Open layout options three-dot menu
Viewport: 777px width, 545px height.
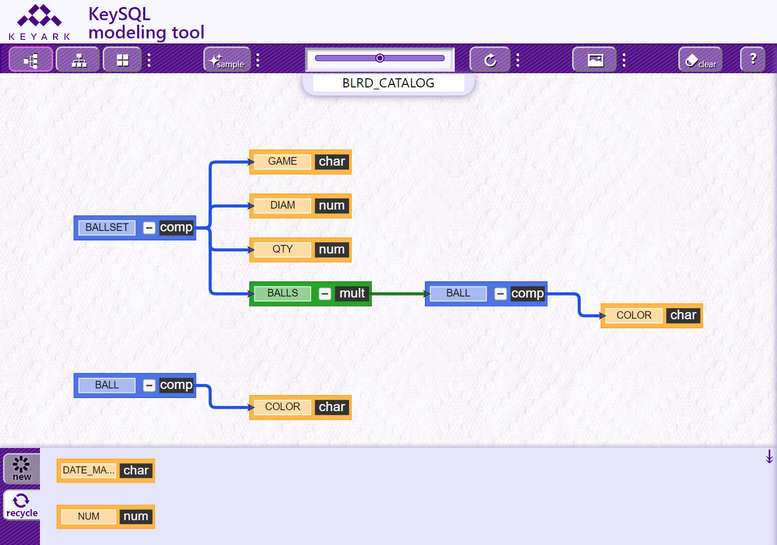click(x=149, y=60)
